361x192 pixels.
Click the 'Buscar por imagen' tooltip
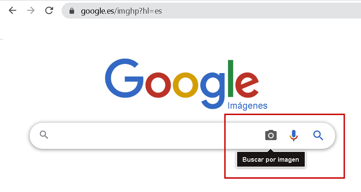coord(271,159)
